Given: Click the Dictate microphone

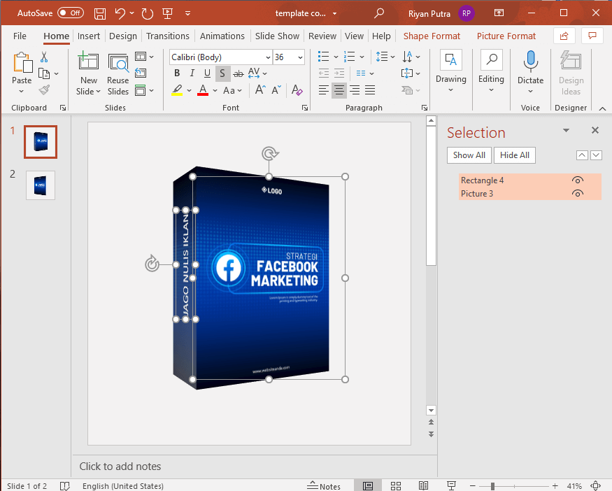Looking at the screenshot, I should tap(530, 61).
